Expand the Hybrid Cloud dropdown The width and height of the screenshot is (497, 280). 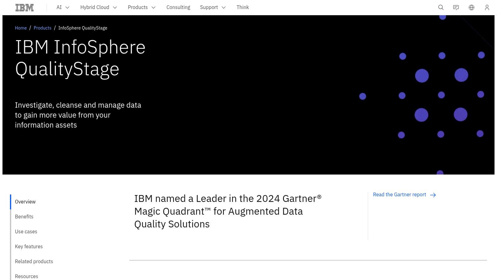[x=98, y=7]
